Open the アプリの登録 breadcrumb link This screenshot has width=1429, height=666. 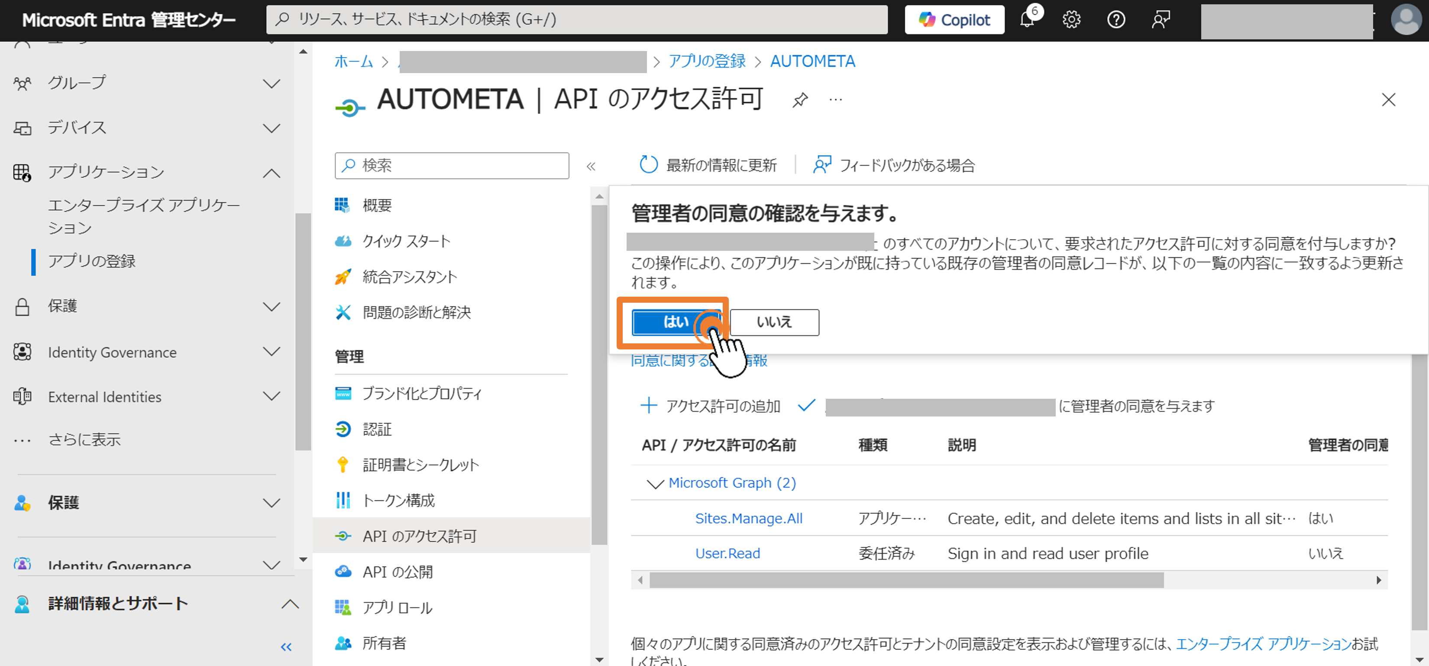(x=707, y=61)
